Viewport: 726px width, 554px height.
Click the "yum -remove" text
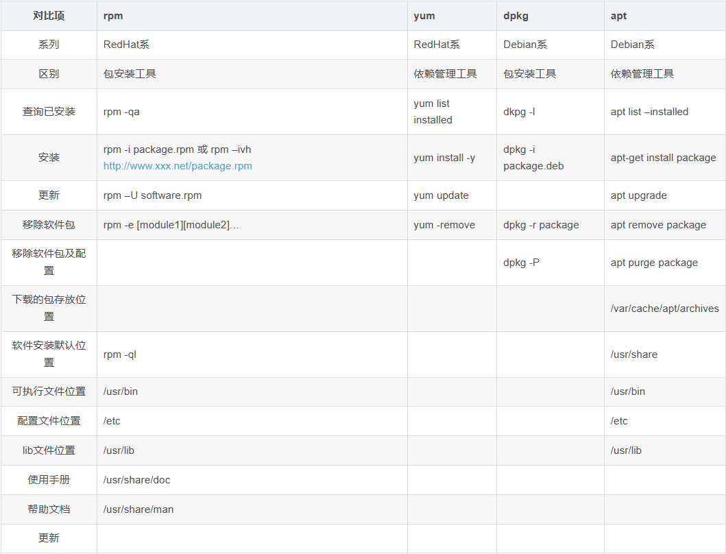(x=444, y=225)
